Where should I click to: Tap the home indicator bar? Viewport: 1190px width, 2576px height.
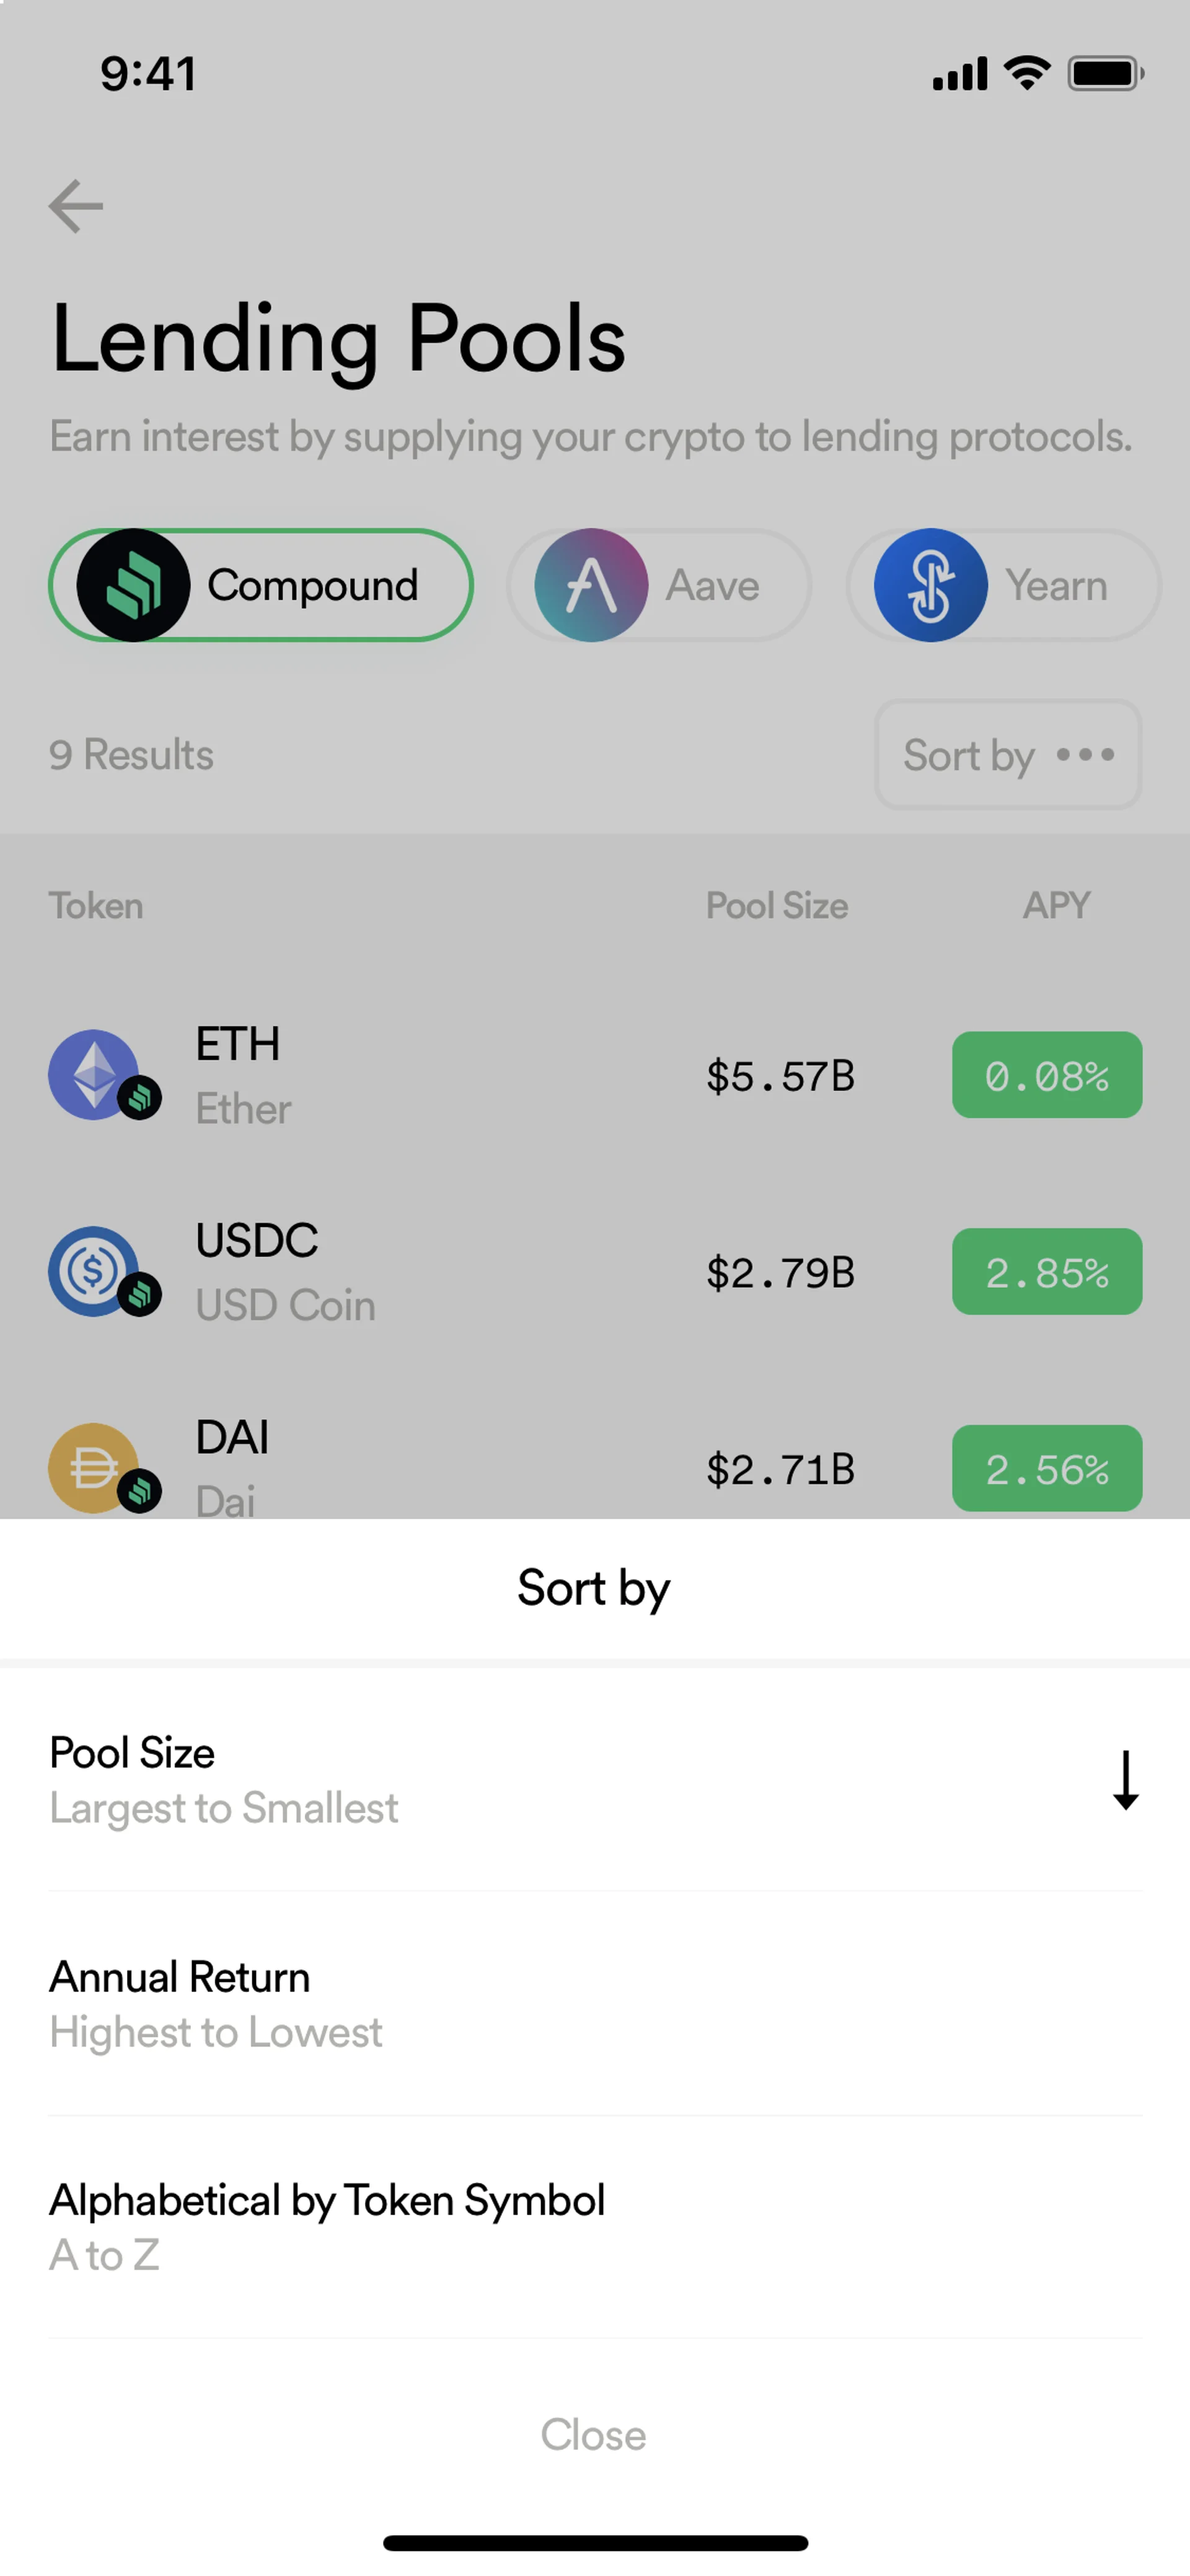coord(595,2542)
